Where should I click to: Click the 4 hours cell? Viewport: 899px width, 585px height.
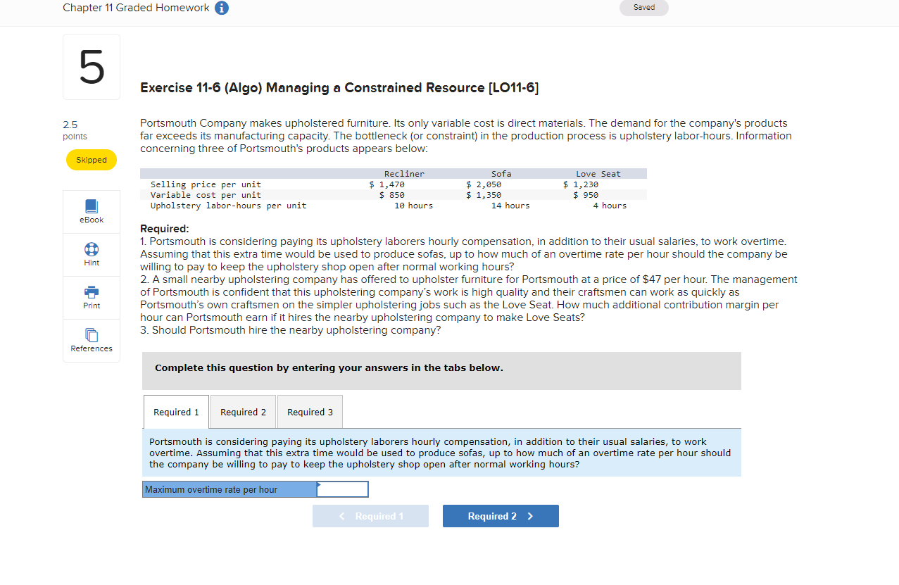coord(610,206)
